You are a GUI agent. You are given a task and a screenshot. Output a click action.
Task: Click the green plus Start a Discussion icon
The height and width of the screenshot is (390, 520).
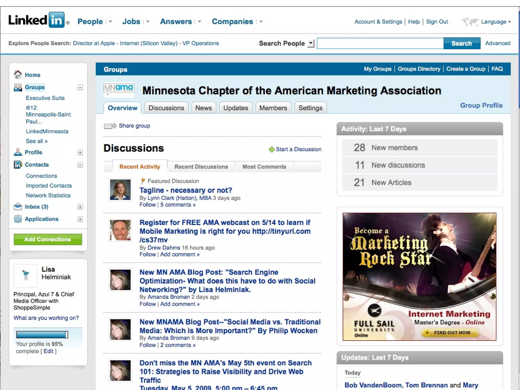271,149
